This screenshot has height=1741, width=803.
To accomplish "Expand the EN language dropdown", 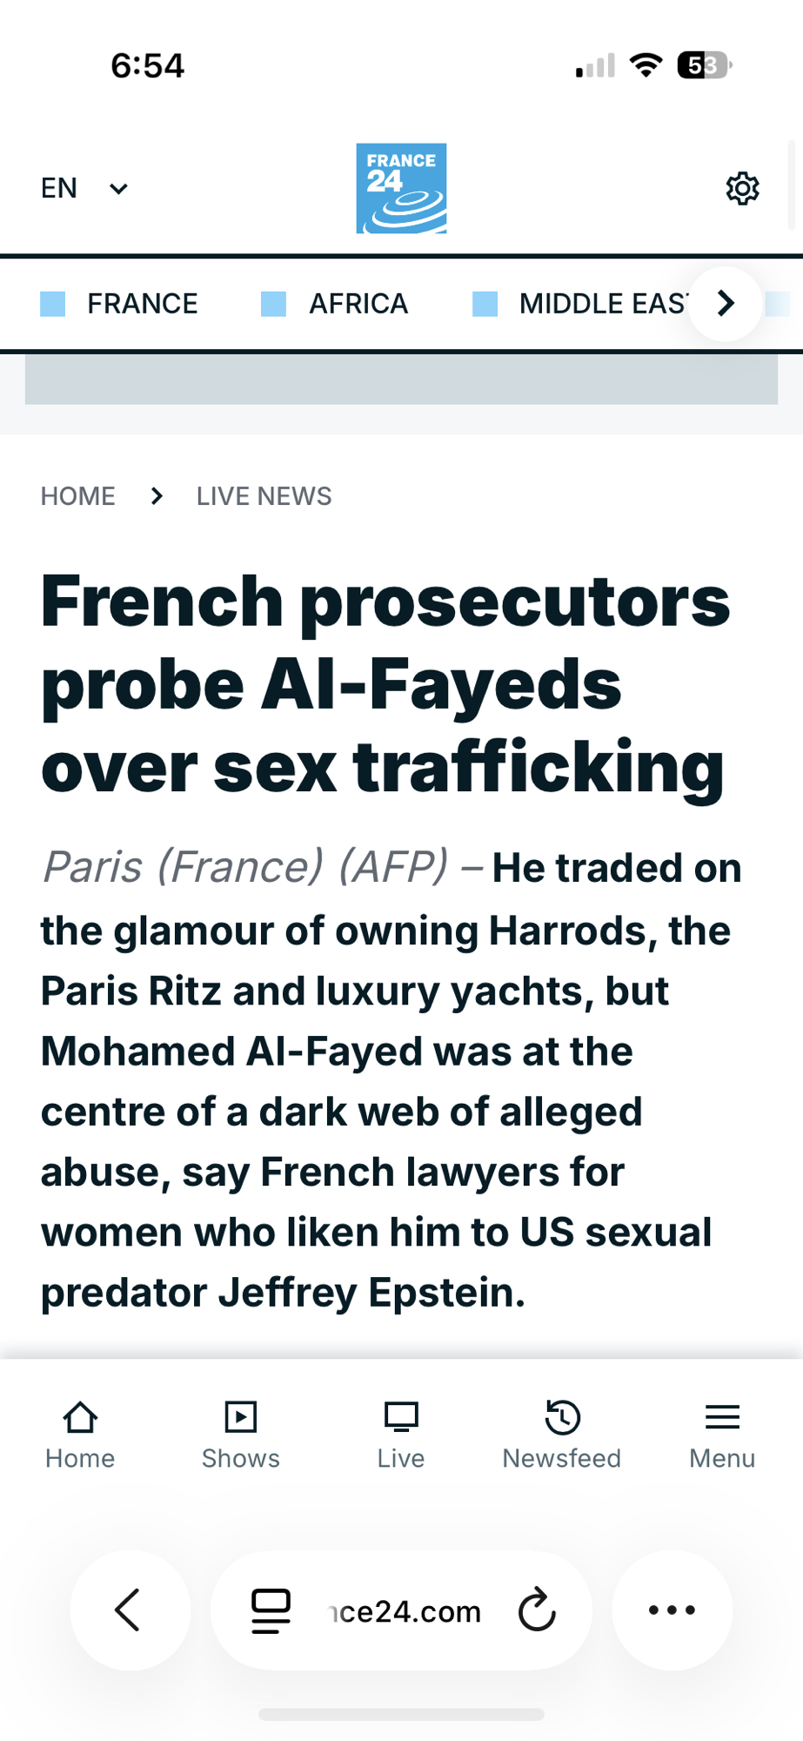I will tap(84, 188).
